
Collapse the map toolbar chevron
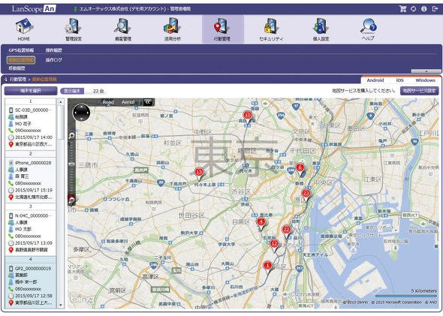pos(148,102)
